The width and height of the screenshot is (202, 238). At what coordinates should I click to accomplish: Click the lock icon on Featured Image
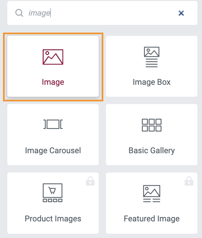click(x=189, y=181)
